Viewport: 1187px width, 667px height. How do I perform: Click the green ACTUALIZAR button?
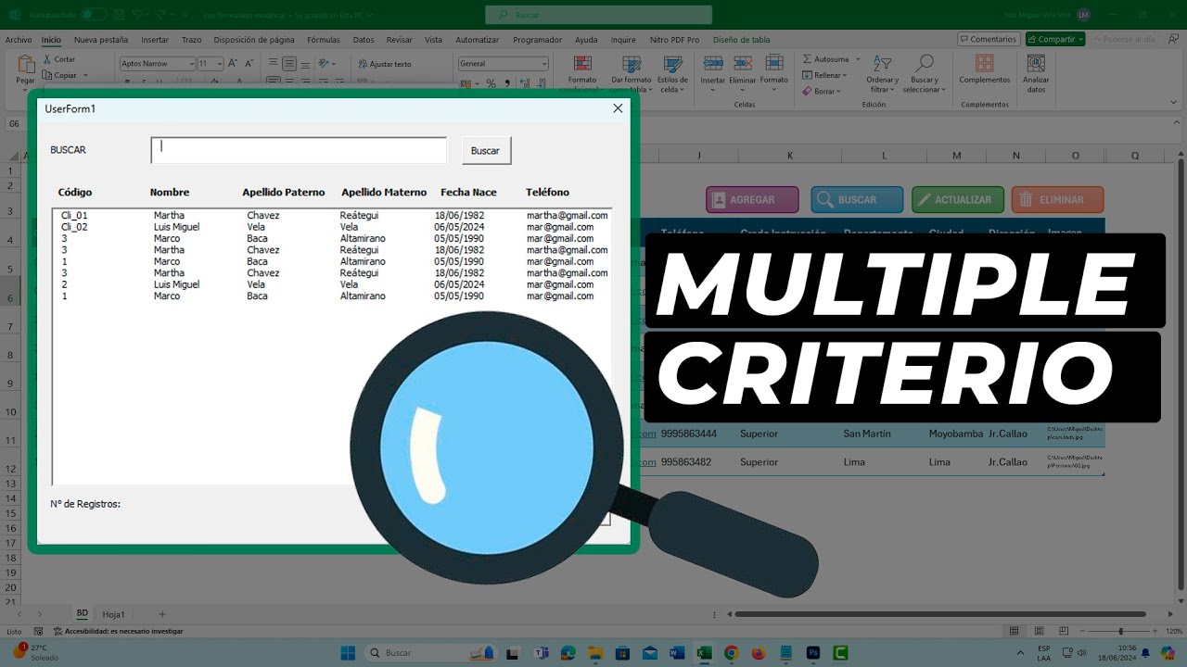click(957, 199)
